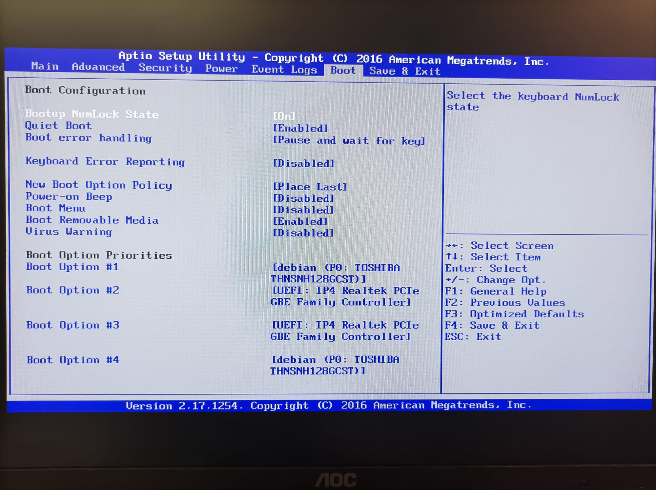Select the Virus Warning setting

[x=69, y=232]
